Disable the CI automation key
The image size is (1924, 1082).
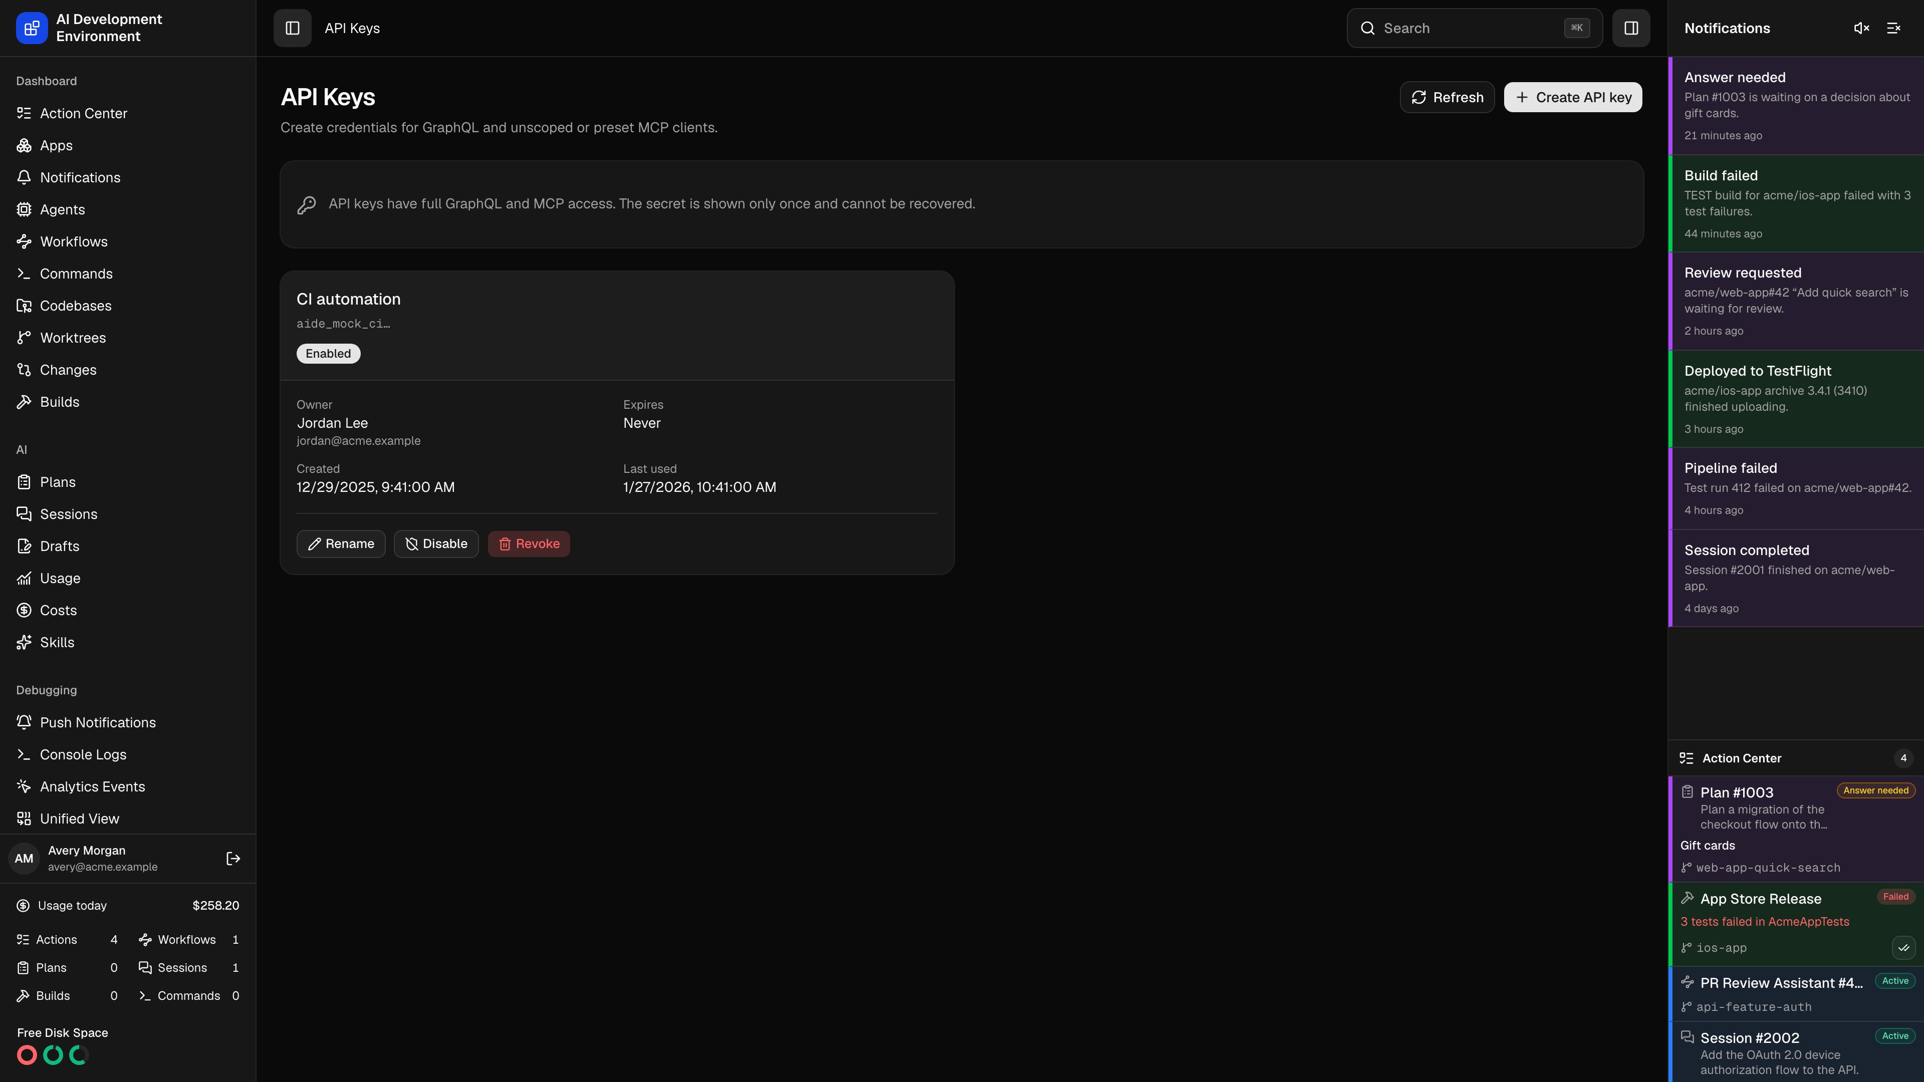436,545
